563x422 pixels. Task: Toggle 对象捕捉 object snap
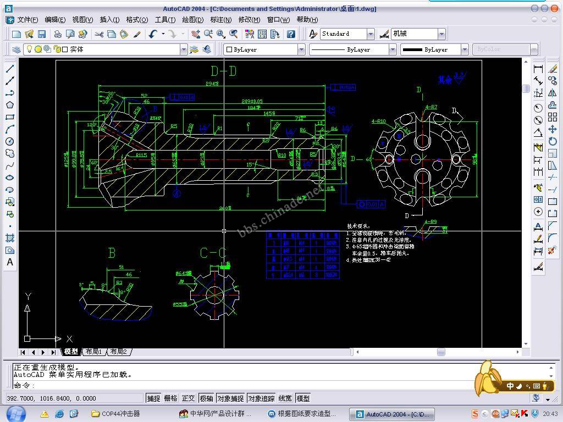[x=230, y=398]
